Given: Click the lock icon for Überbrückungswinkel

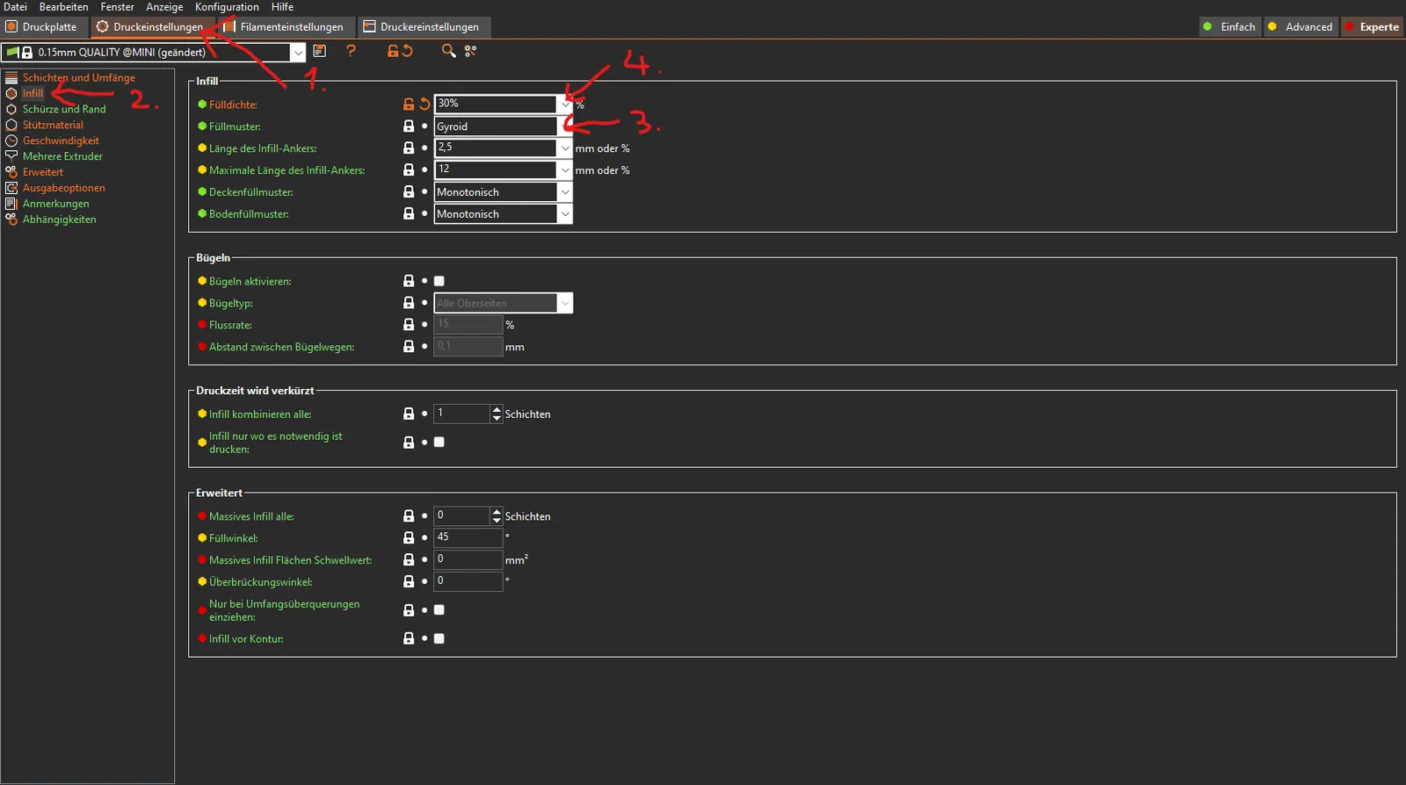Looking at the screenshot, I should pyautogui.click(x=409, y=581).
